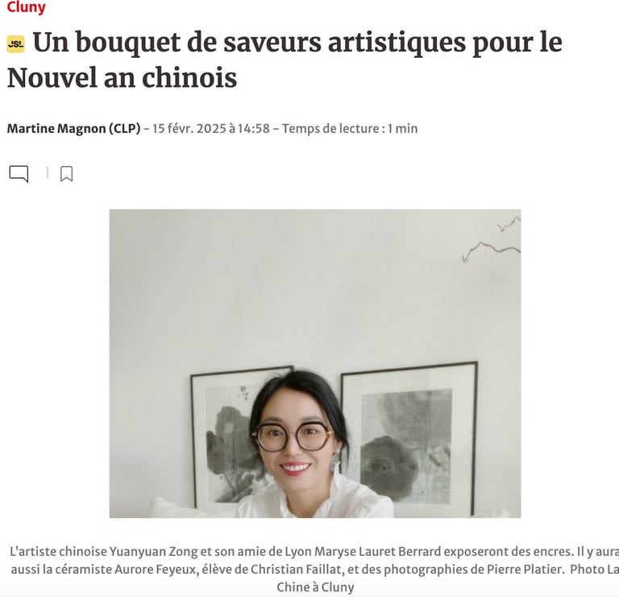Click the twisted branch decoration in photo corner
The width and height of the screenshot is (619, 597).
tap(491, 240)
